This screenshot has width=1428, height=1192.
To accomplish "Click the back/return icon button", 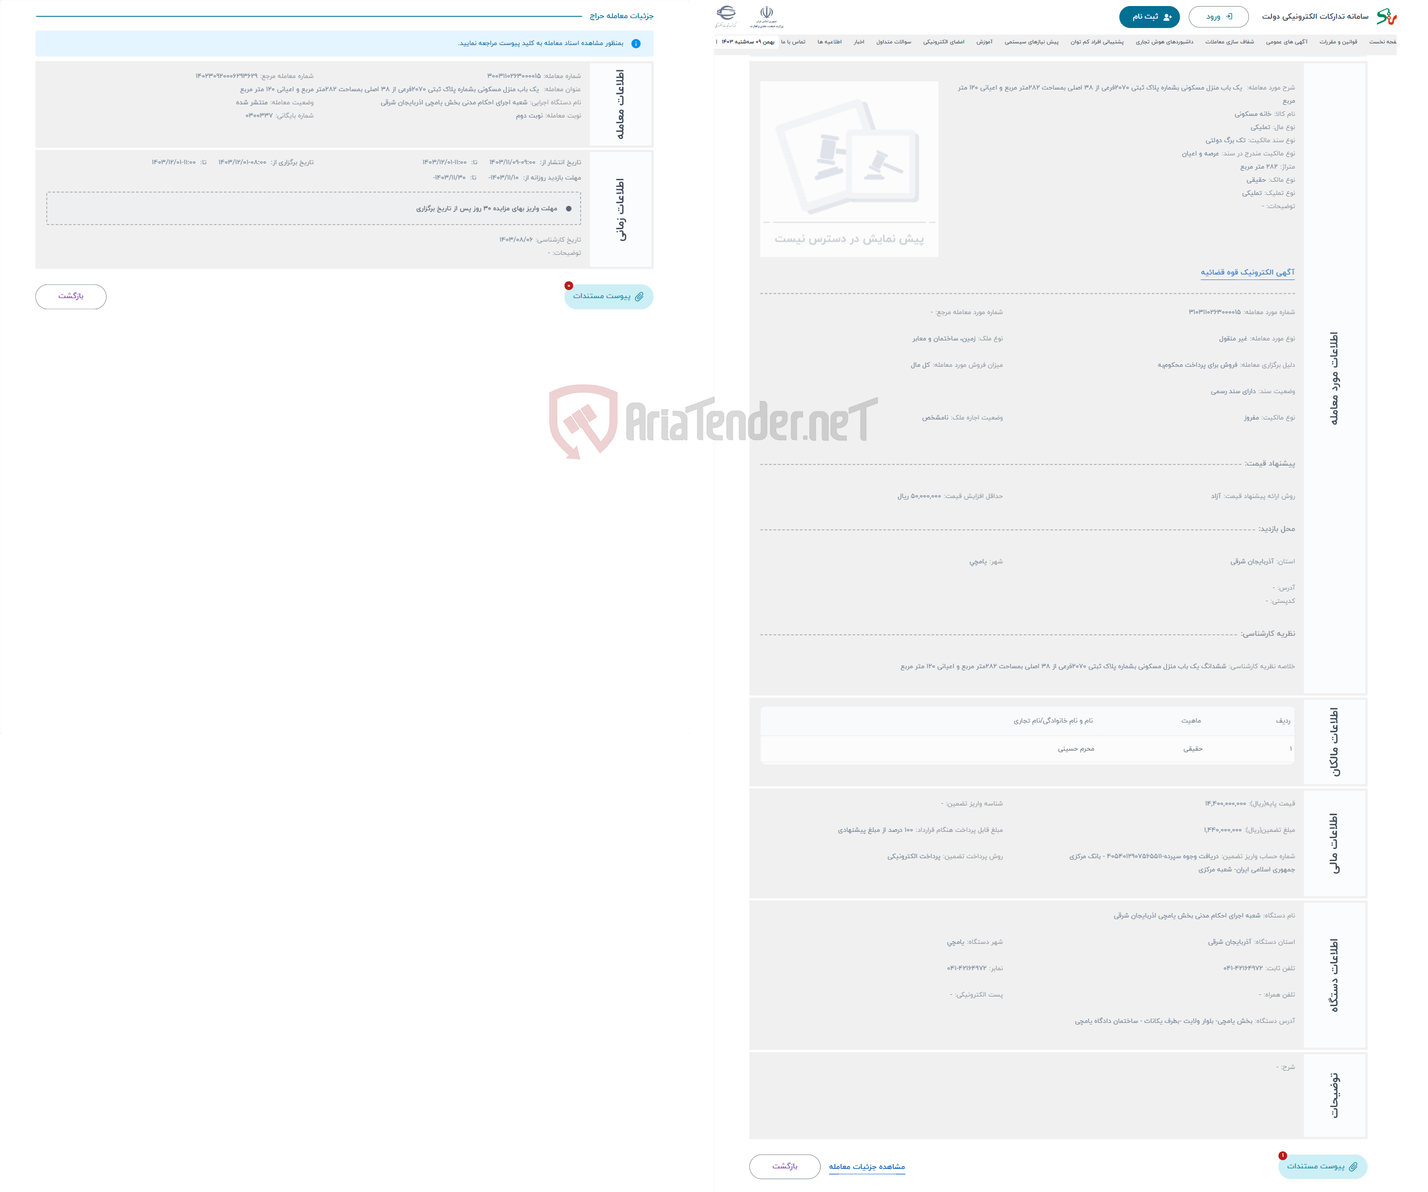I will pyautogui.click(x=70, y=296).
